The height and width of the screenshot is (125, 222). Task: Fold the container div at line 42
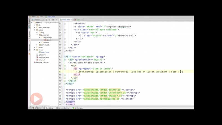tap(65, 57)
